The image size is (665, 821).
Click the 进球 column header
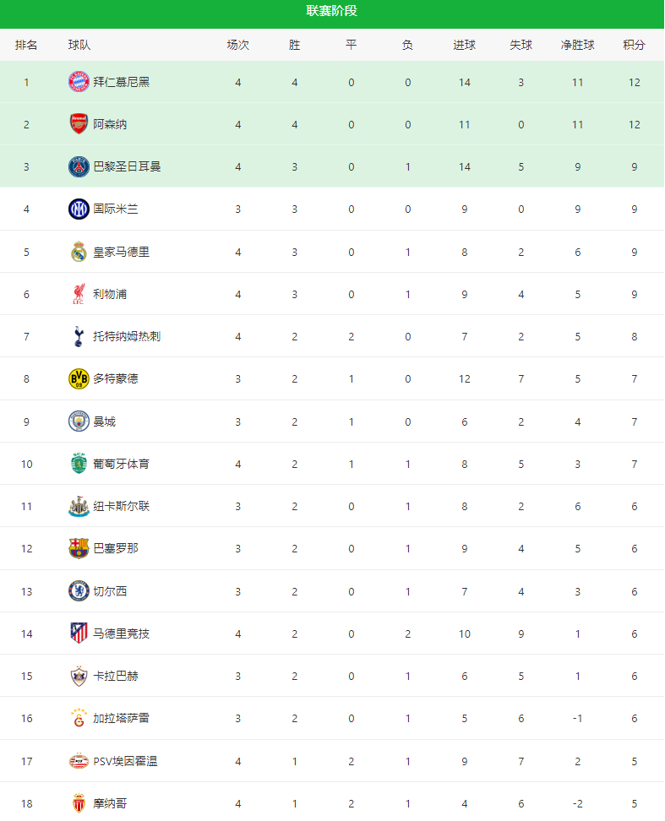465,45
